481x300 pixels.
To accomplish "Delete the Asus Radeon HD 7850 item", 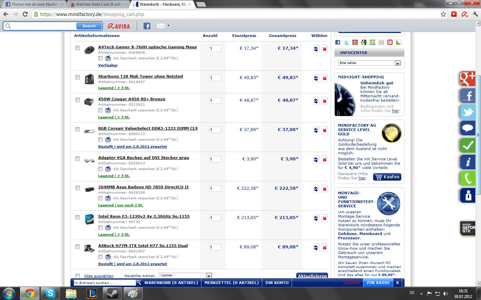I will (324, 189).
